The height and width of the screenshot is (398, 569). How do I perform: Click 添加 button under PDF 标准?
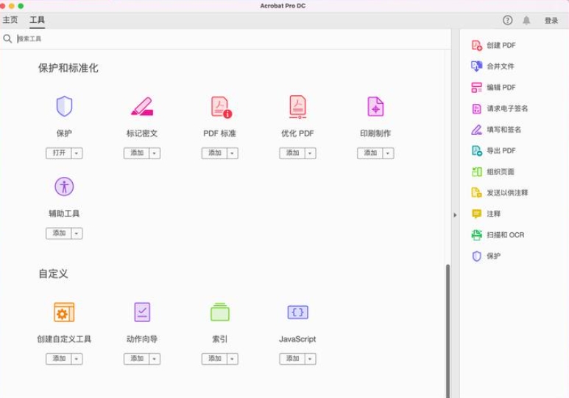point(214,153)
